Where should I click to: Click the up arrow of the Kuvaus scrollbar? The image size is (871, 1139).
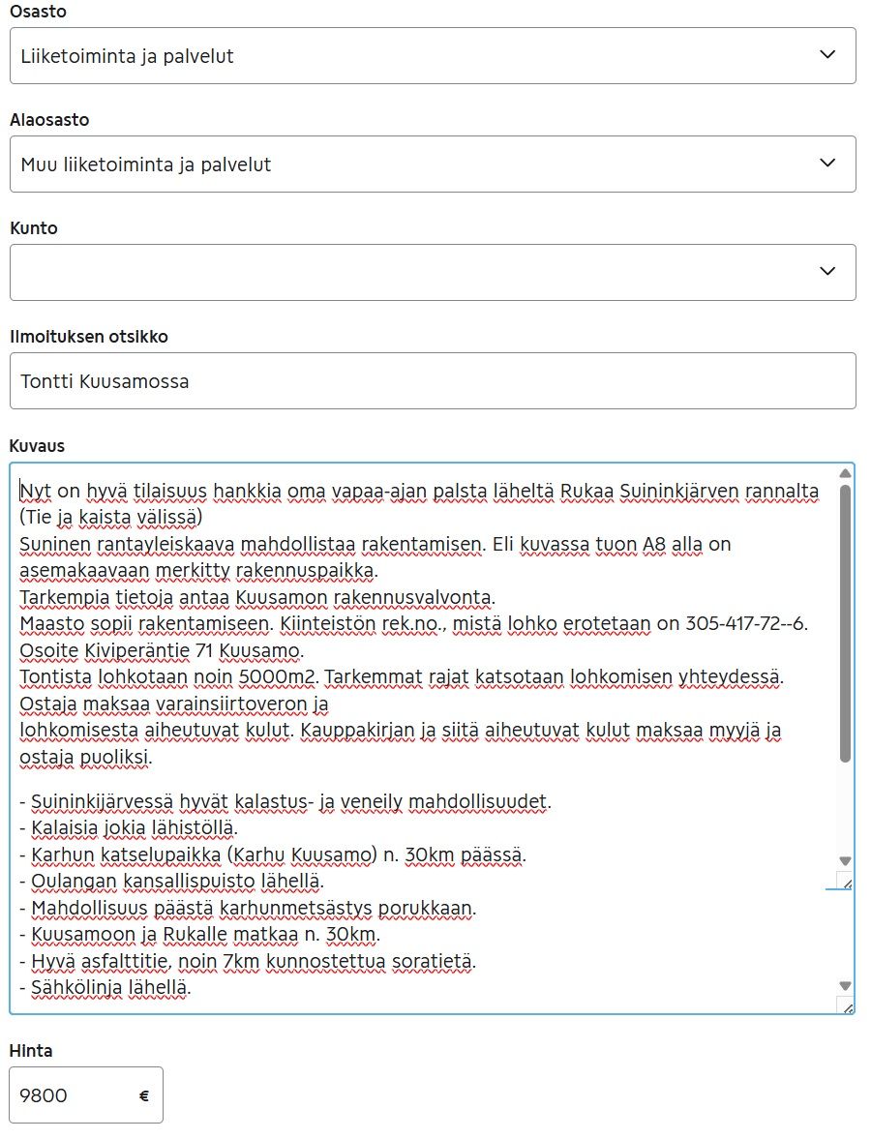coord(845,473)
